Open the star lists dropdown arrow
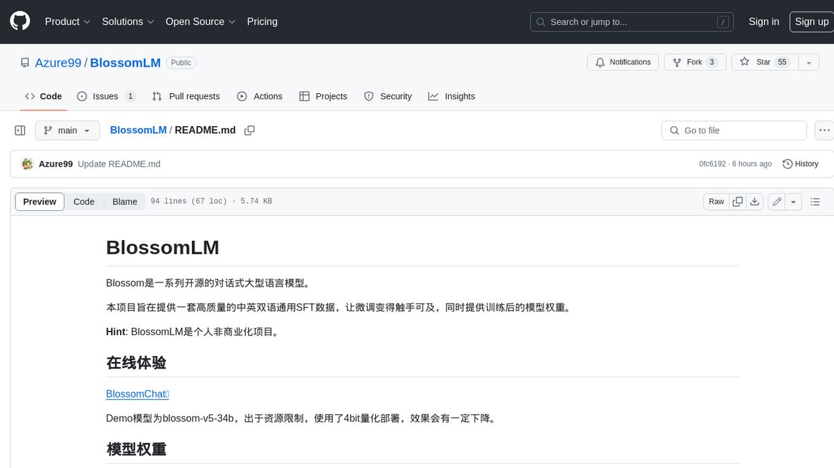 pos(809,62)
